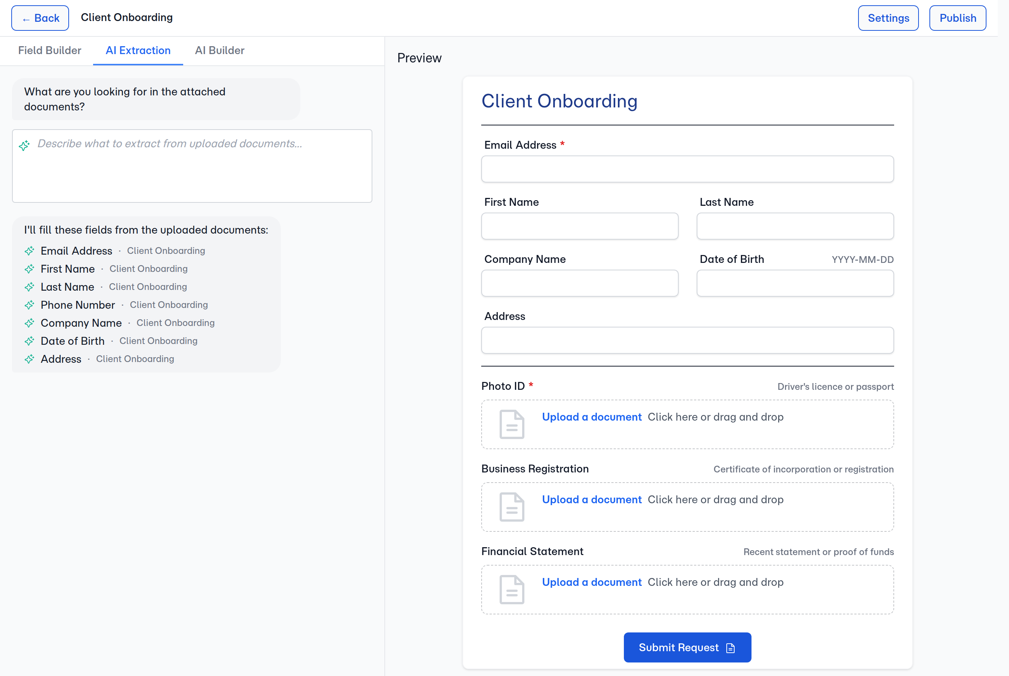Click the sparkle icon beside Email Address
Image resolution: width=1009 pixels, height=676 pixels.
coord(29,251)
